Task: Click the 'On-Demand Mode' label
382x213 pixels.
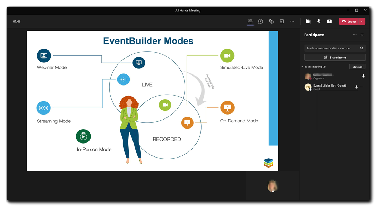Action: coord(239,121)
